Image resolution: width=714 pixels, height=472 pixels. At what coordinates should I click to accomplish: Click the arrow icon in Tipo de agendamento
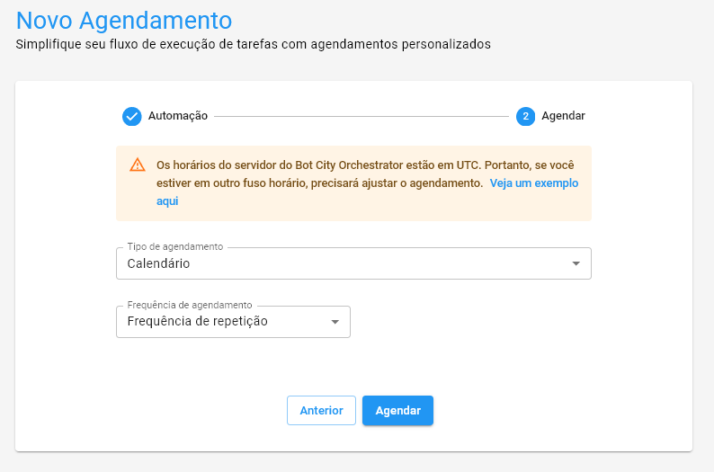(576, 263)
